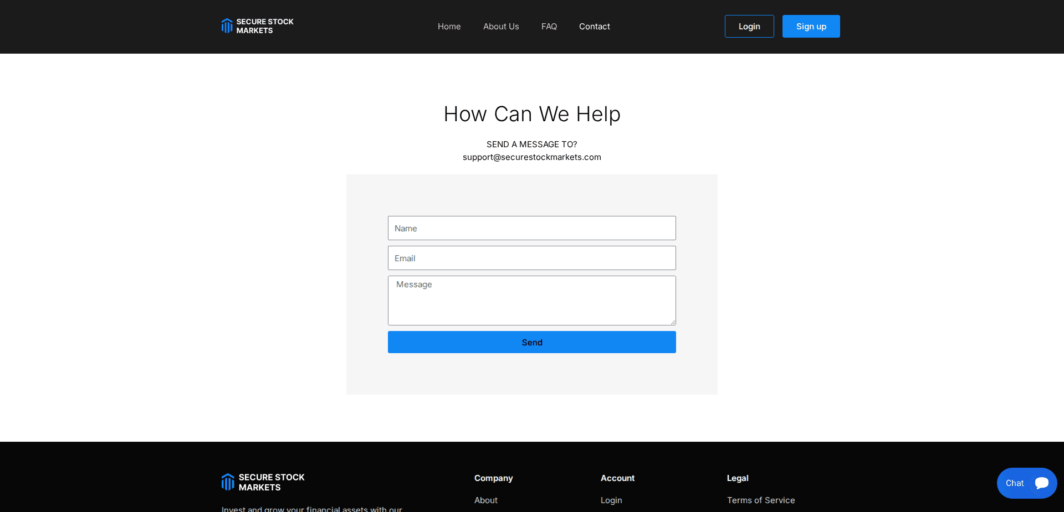Follow the Terms of Service footer link
The width and height of the screenshot is (1064, 512).
point(760,500)
